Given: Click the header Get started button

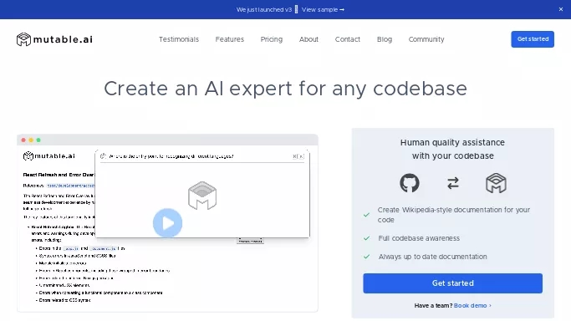Looking at the screenshot, I should [x=533, y=39].
